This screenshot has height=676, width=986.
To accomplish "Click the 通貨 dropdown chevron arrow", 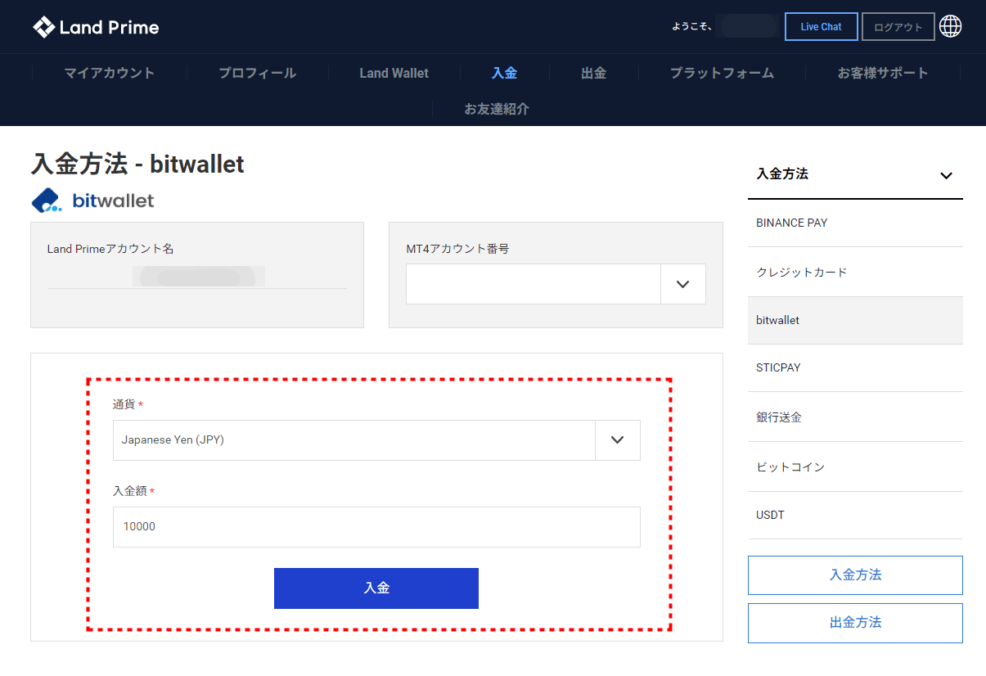I will [x=618, y=440].
